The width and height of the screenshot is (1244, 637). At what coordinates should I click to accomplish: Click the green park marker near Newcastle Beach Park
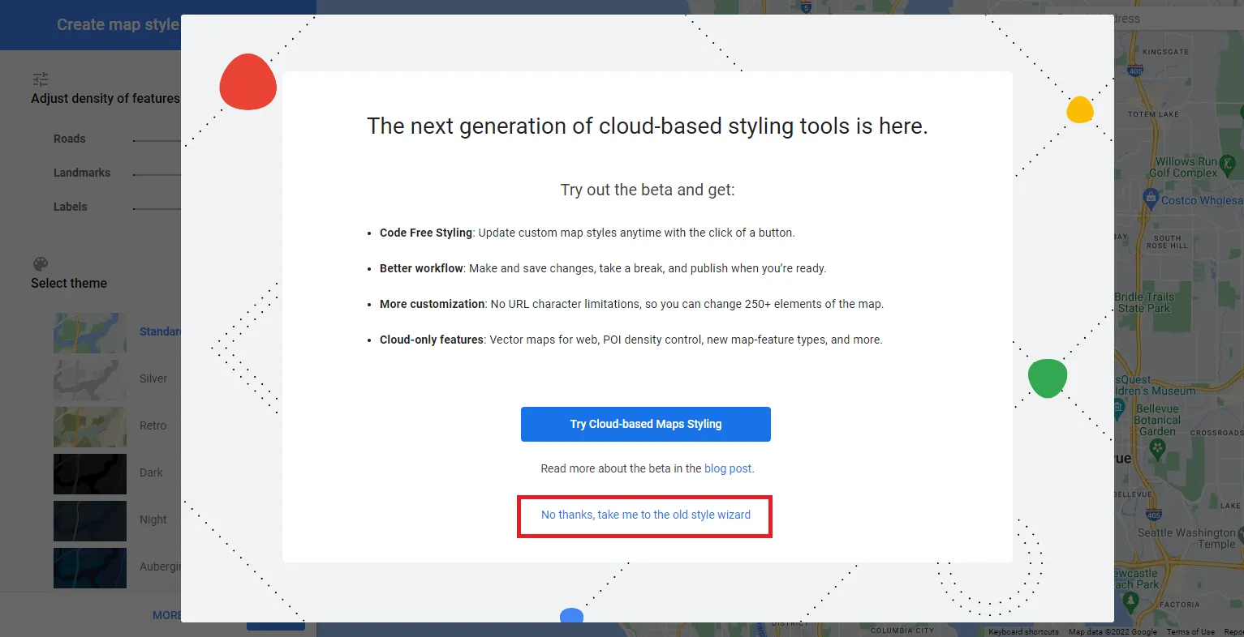(1130, 598)
